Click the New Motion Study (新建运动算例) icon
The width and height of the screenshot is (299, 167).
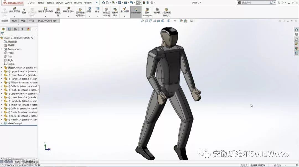(106, 9)
